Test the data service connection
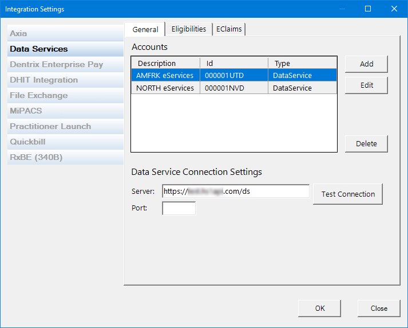This screenshot has height=328, width=408. (347, 194)
